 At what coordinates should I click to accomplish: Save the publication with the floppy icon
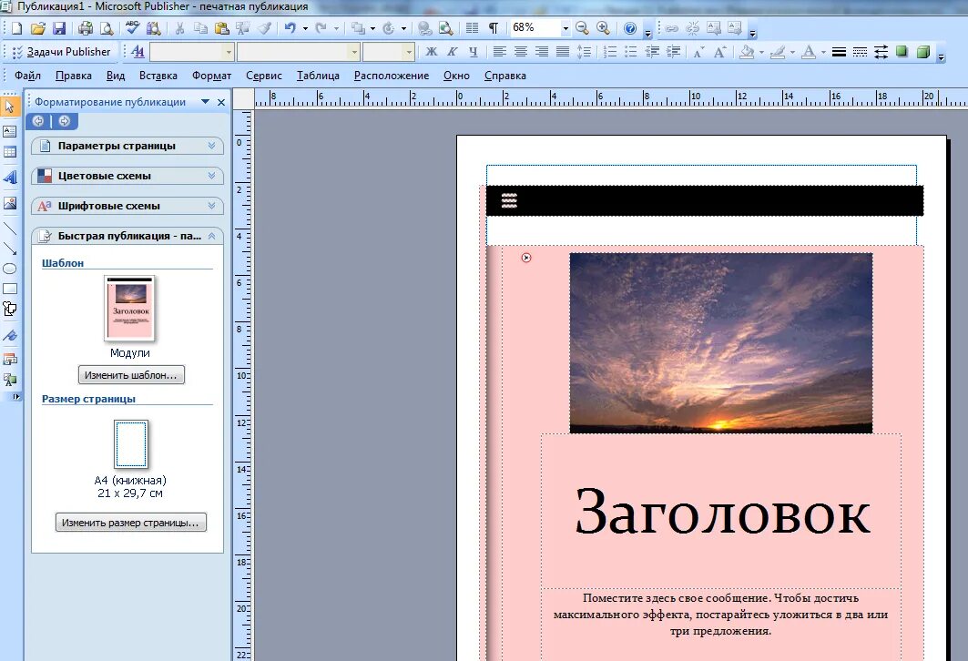59,28
